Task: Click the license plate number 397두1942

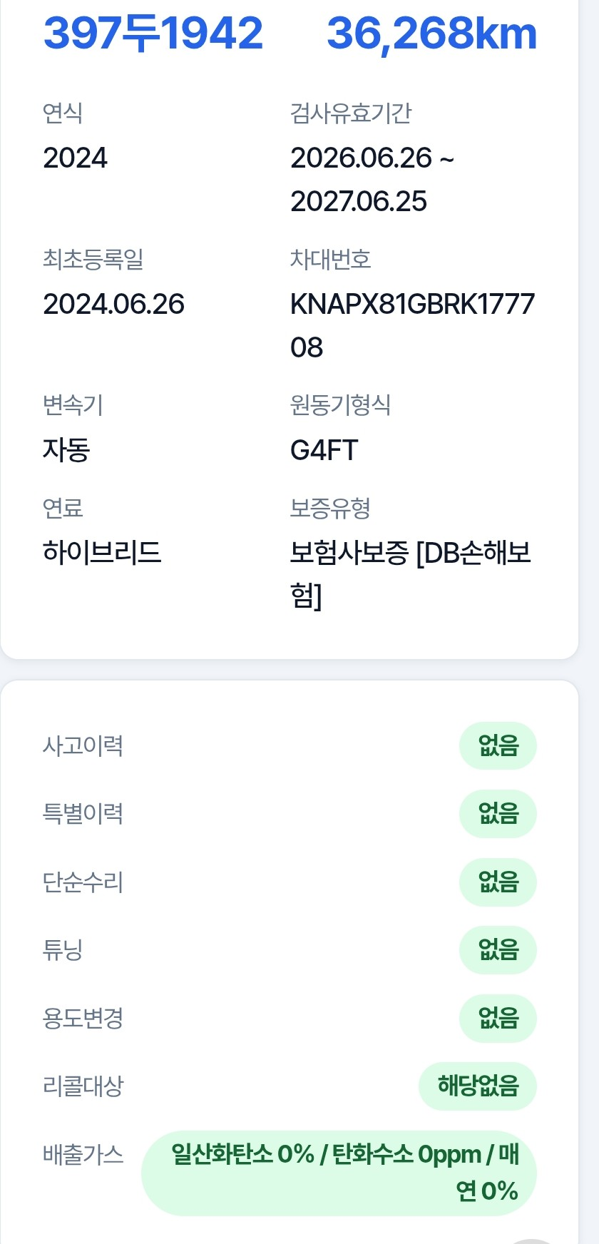Action: [x=153, y=33]
